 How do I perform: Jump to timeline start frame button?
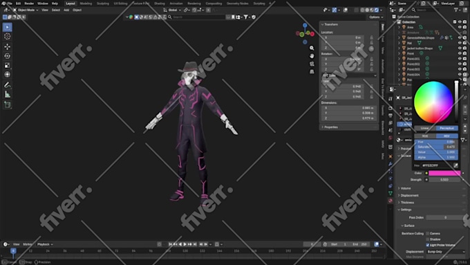pos(170,244)
